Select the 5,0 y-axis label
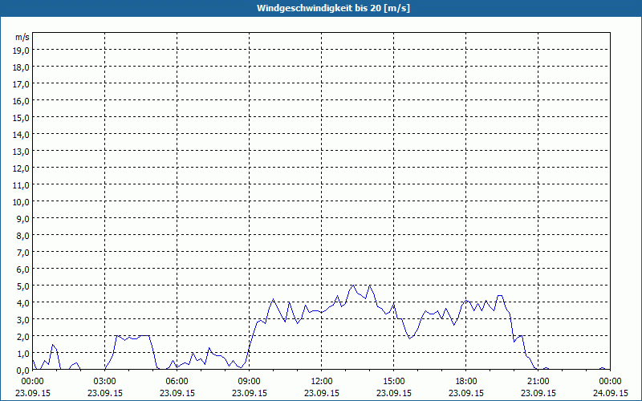Image resolution: width=642 pixels, height=401 pixels. [22, 286]
